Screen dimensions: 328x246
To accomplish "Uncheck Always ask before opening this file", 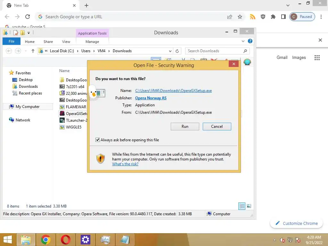I will pyautogui.click(x=97, y=140).
